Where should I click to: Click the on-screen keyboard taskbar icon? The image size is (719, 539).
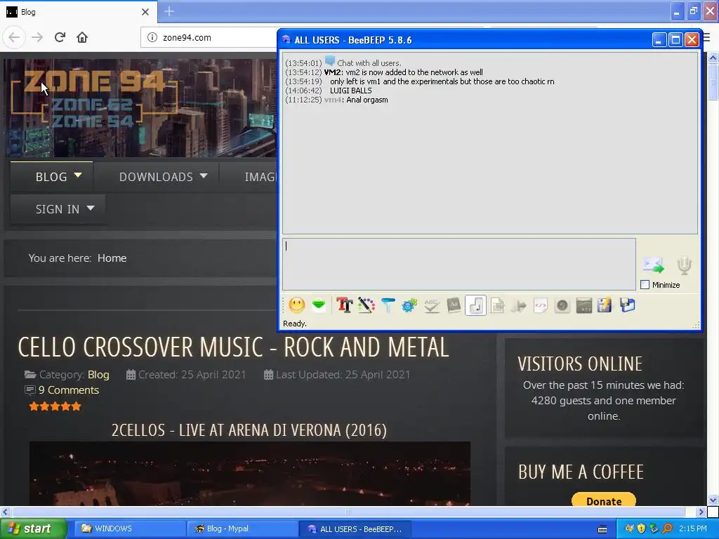602,529
